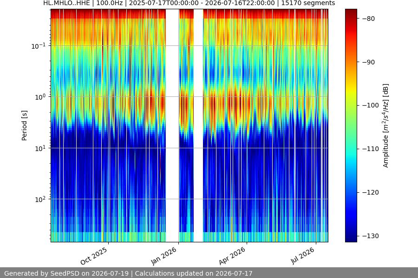
Task: Click the −120 colorbar tick label
Action: 371,192
